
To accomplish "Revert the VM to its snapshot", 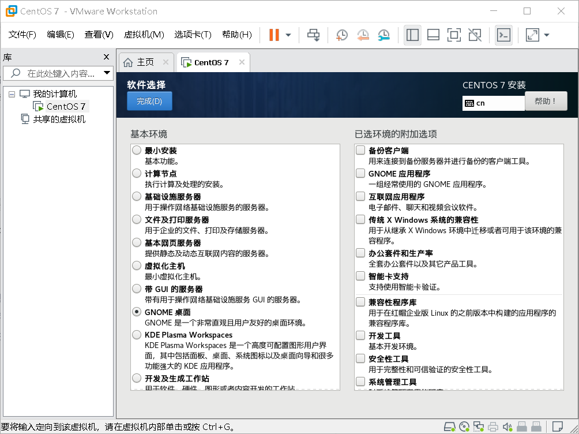I will point(362,35).
